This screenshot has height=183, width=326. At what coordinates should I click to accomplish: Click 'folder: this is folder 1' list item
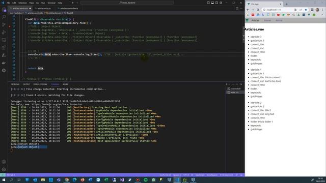click(x=261, y=121)
